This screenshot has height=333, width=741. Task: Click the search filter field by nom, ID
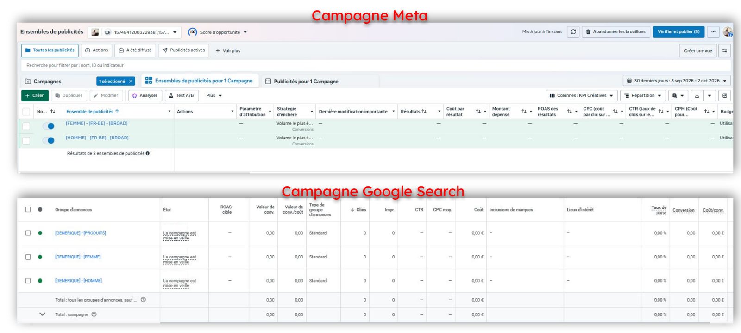click(x=376, y=65)
